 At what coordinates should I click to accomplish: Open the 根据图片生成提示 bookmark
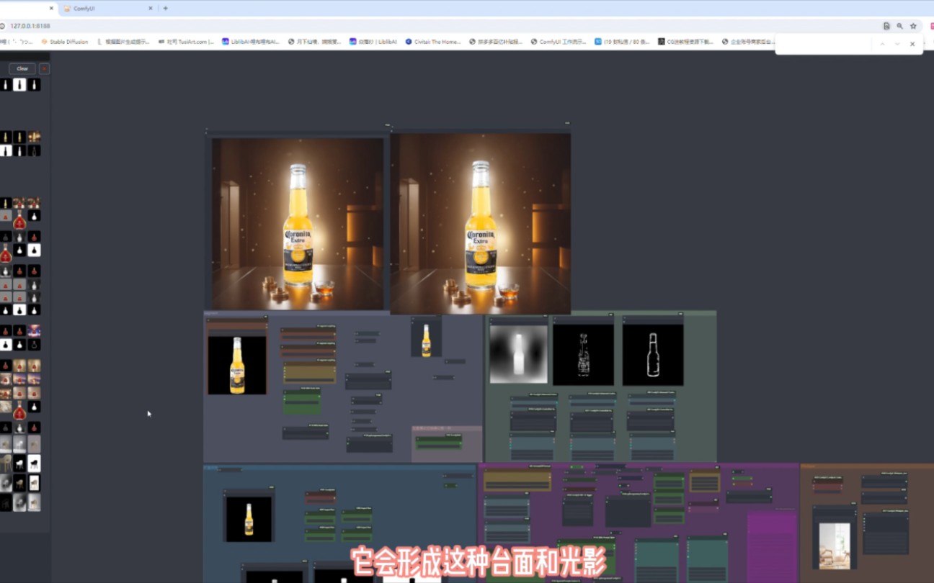coord(123,42)
